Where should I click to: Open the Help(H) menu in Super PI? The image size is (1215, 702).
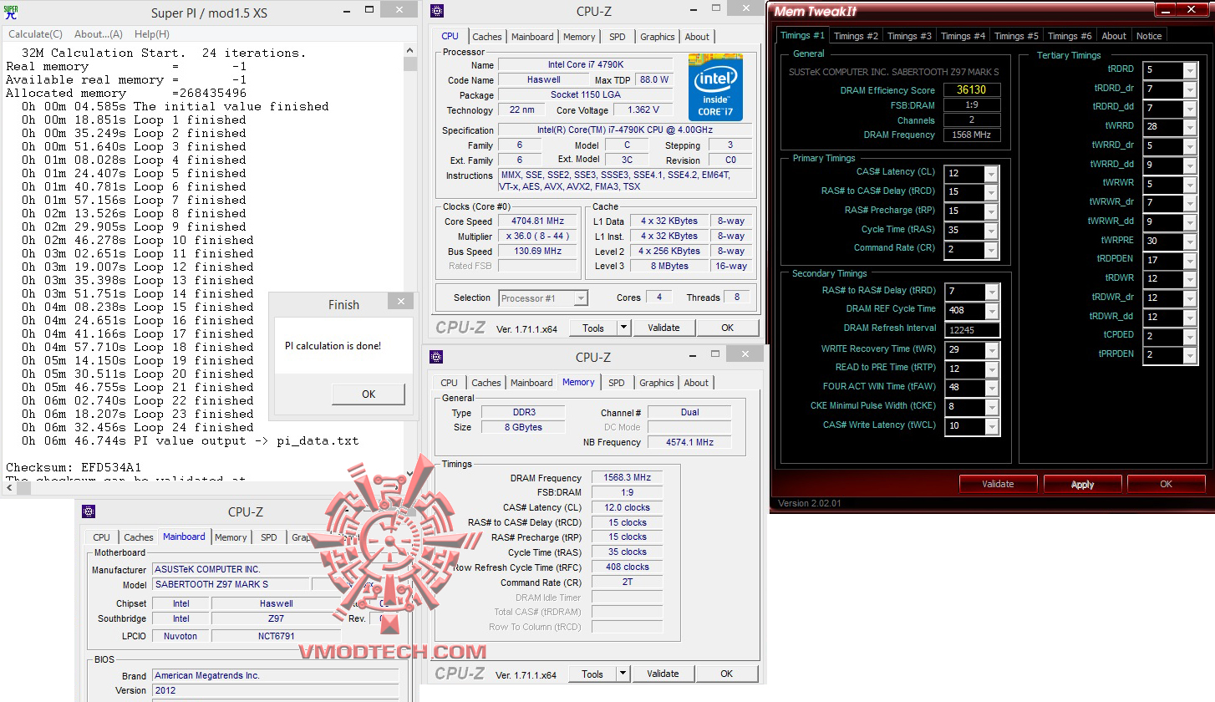[152, 34]
